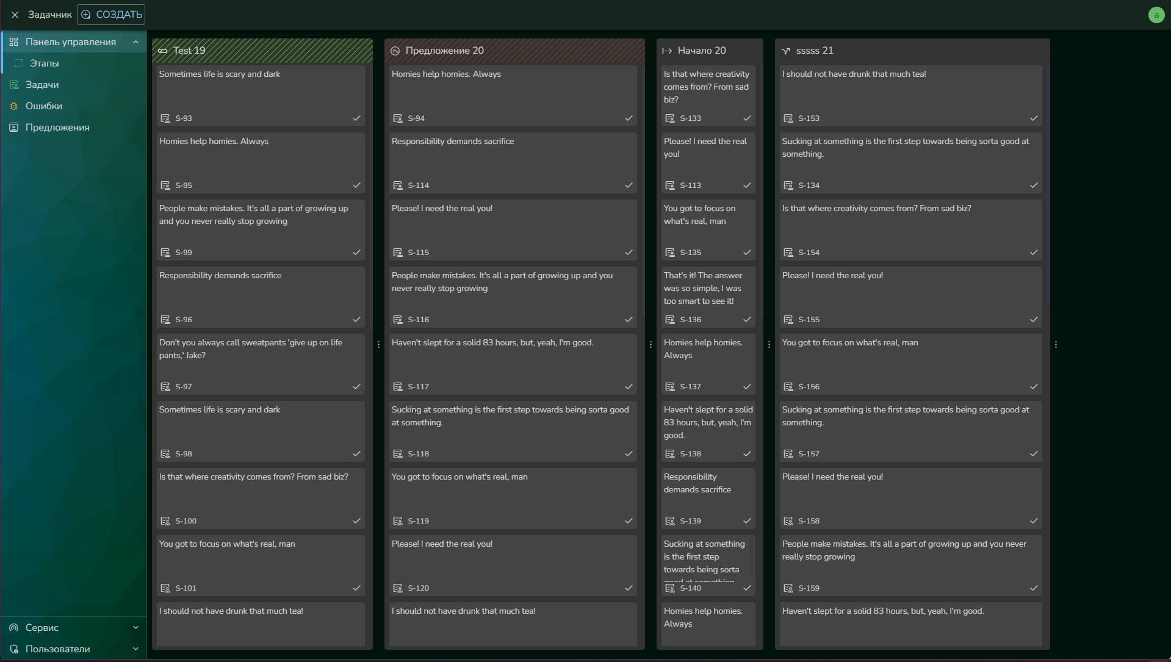Open the S-119 task ID link
The height and width of the screenshot is (662, 1171).
[x=418, y=521]
